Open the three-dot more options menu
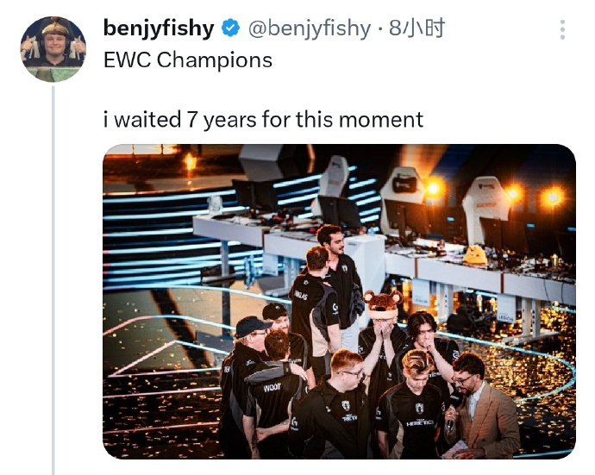595x475 pixels. point(562,29)
